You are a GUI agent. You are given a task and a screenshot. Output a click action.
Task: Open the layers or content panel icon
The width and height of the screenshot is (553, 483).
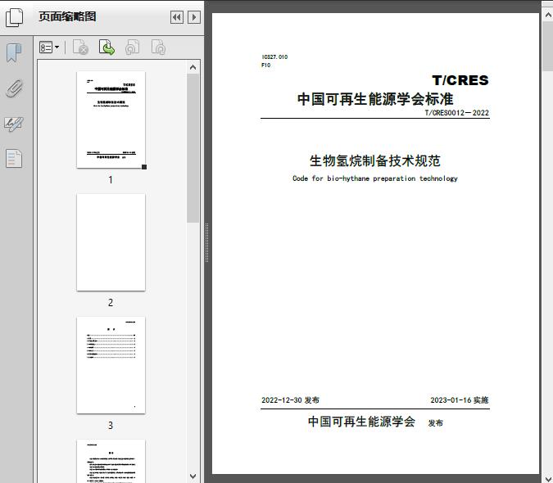coord(14,159)
